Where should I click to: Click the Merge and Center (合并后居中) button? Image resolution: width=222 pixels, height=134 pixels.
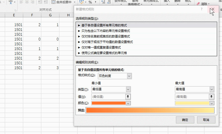61,2
